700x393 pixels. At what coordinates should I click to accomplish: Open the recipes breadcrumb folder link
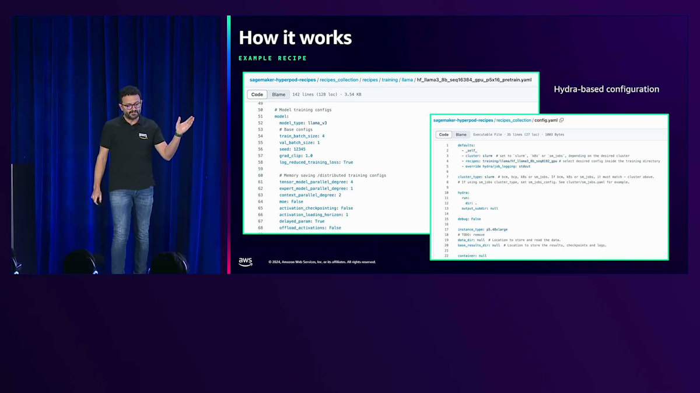370,80
